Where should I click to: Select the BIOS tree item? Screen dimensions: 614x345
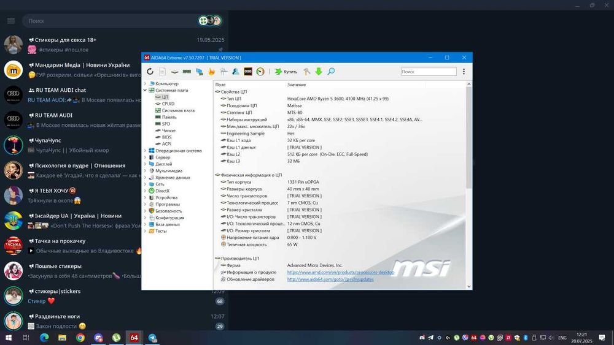166,137
